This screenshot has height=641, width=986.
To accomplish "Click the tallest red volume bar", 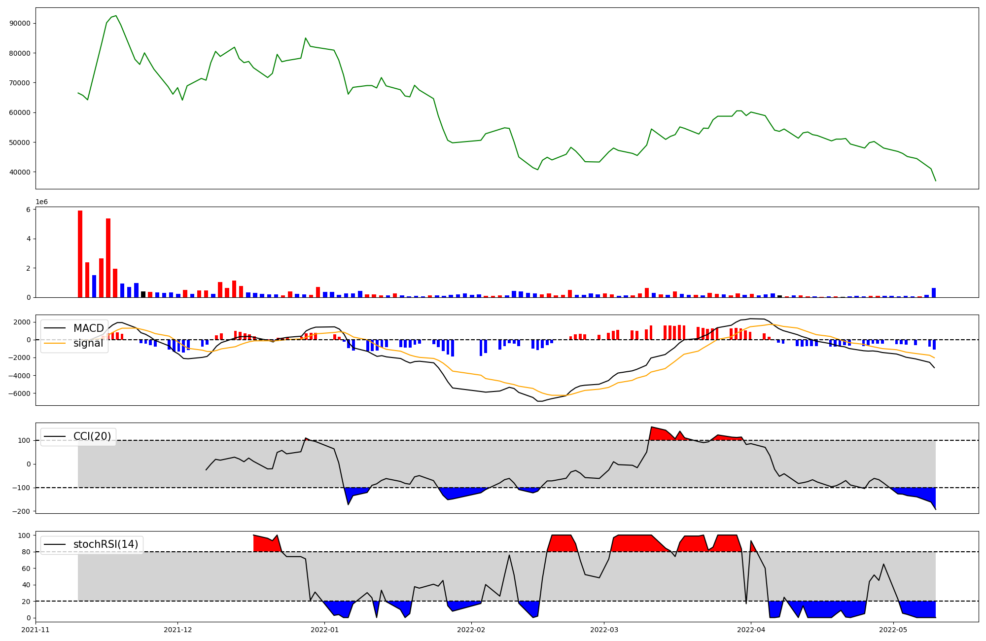I will (x=80, y=254).
